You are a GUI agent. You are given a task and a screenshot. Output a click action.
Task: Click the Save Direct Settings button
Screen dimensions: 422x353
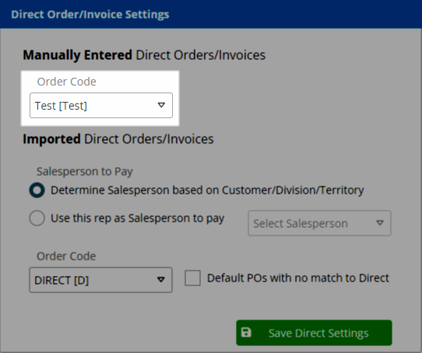tap(314, 333)
